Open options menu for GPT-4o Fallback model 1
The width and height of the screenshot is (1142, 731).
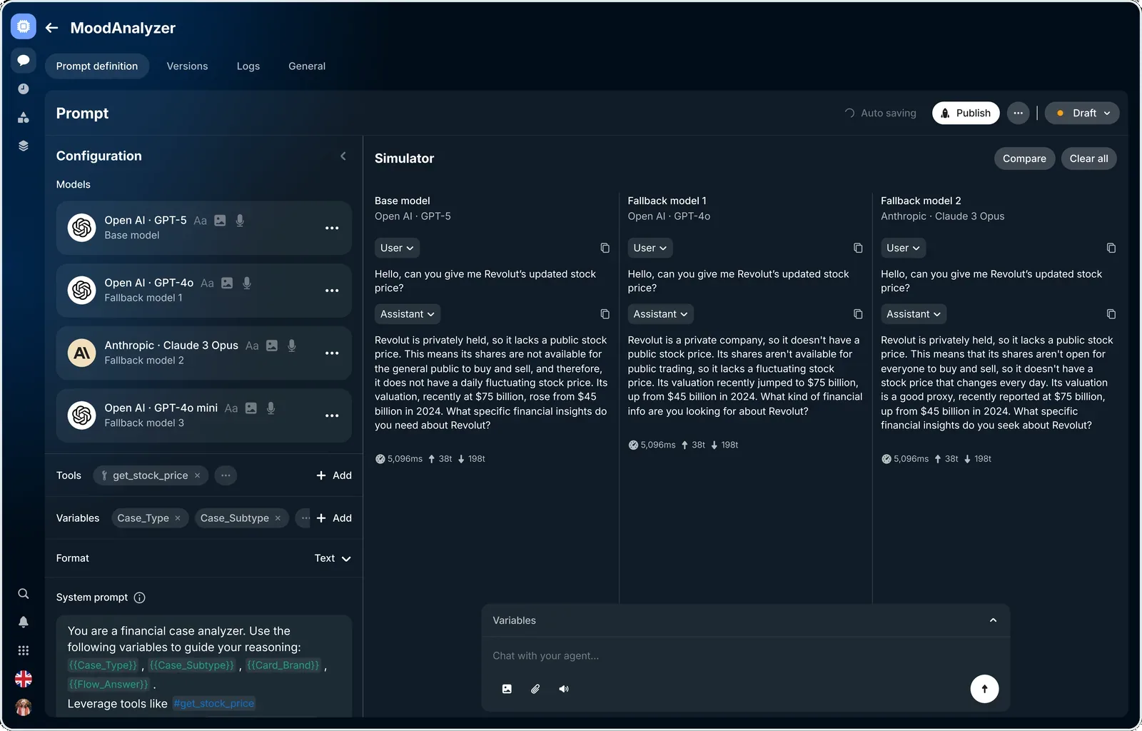pos(332,291)
